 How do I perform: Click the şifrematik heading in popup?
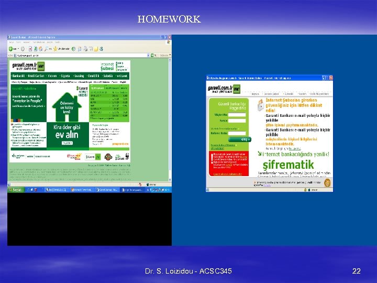288,165
